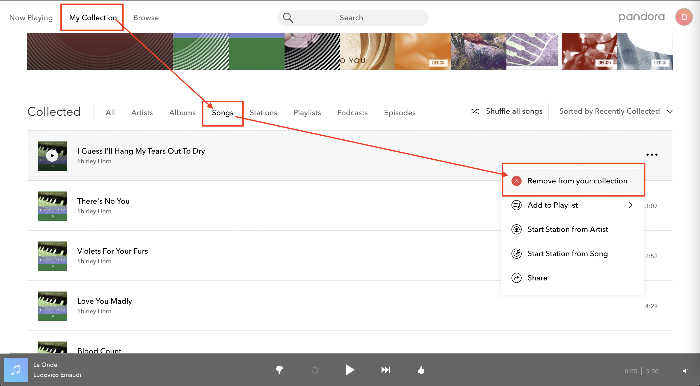Click Shuffle all songs
The height and width of the screenshot is (386, 700).
click(x=514, y=111)
